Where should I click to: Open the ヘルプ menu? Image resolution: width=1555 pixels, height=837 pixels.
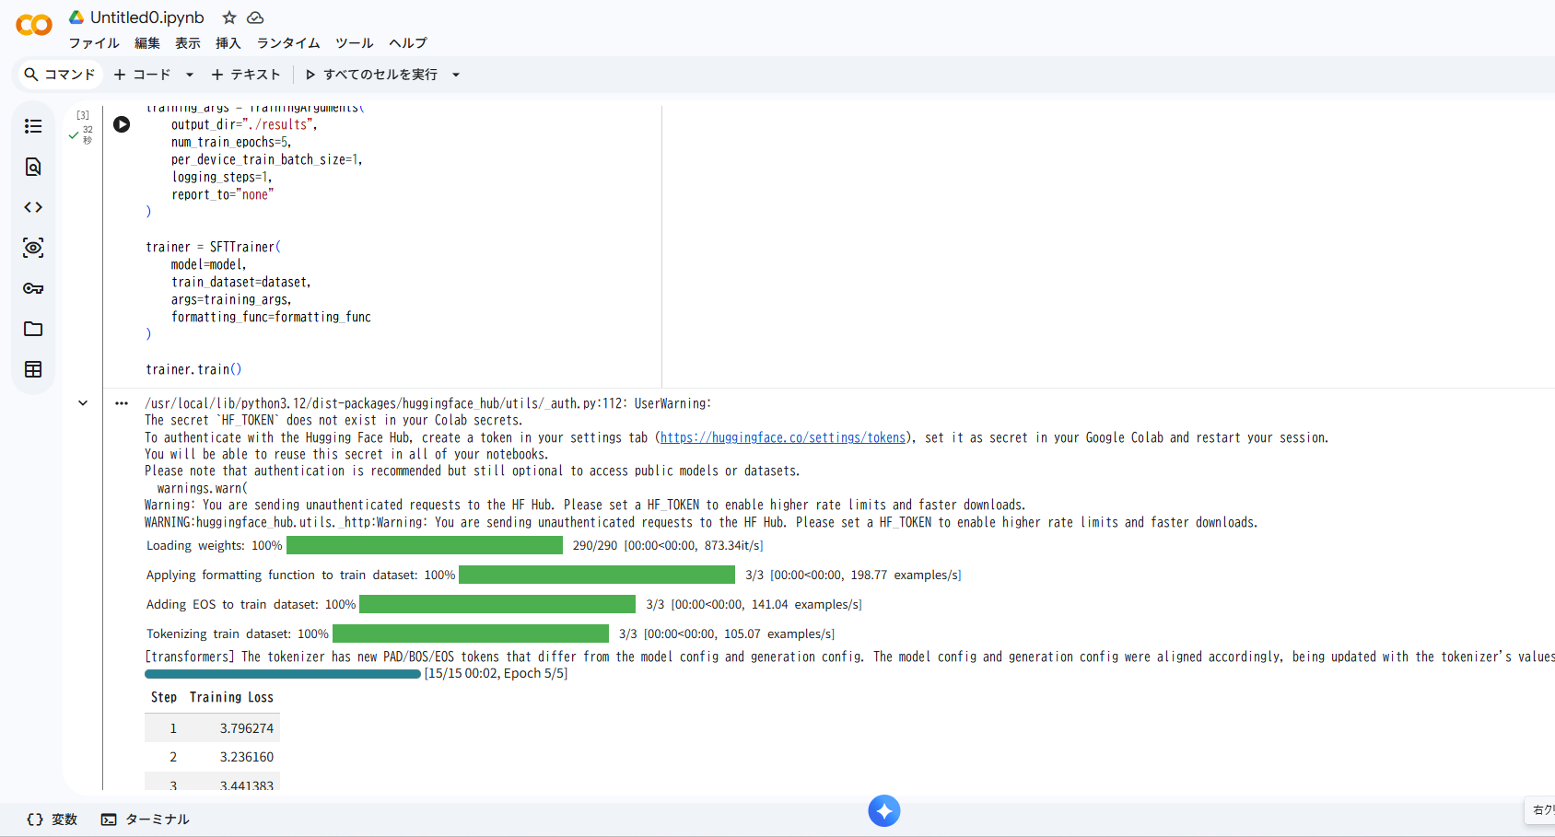click(408, 43)
